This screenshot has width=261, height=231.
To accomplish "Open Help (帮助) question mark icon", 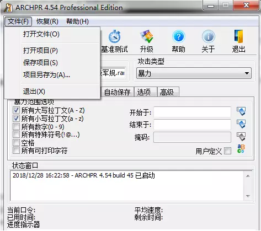I will [178, 36].
